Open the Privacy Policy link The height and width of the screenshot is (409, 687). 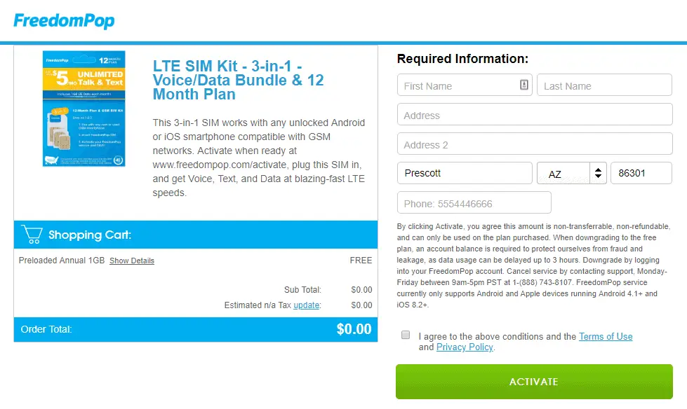click(x=465, y=347)
